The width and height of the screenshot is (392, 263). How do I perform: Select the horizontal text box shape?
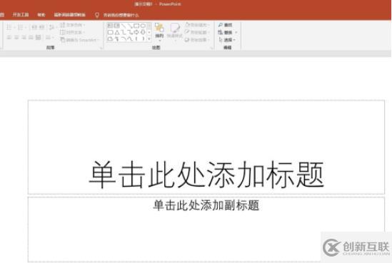(110, 26)
